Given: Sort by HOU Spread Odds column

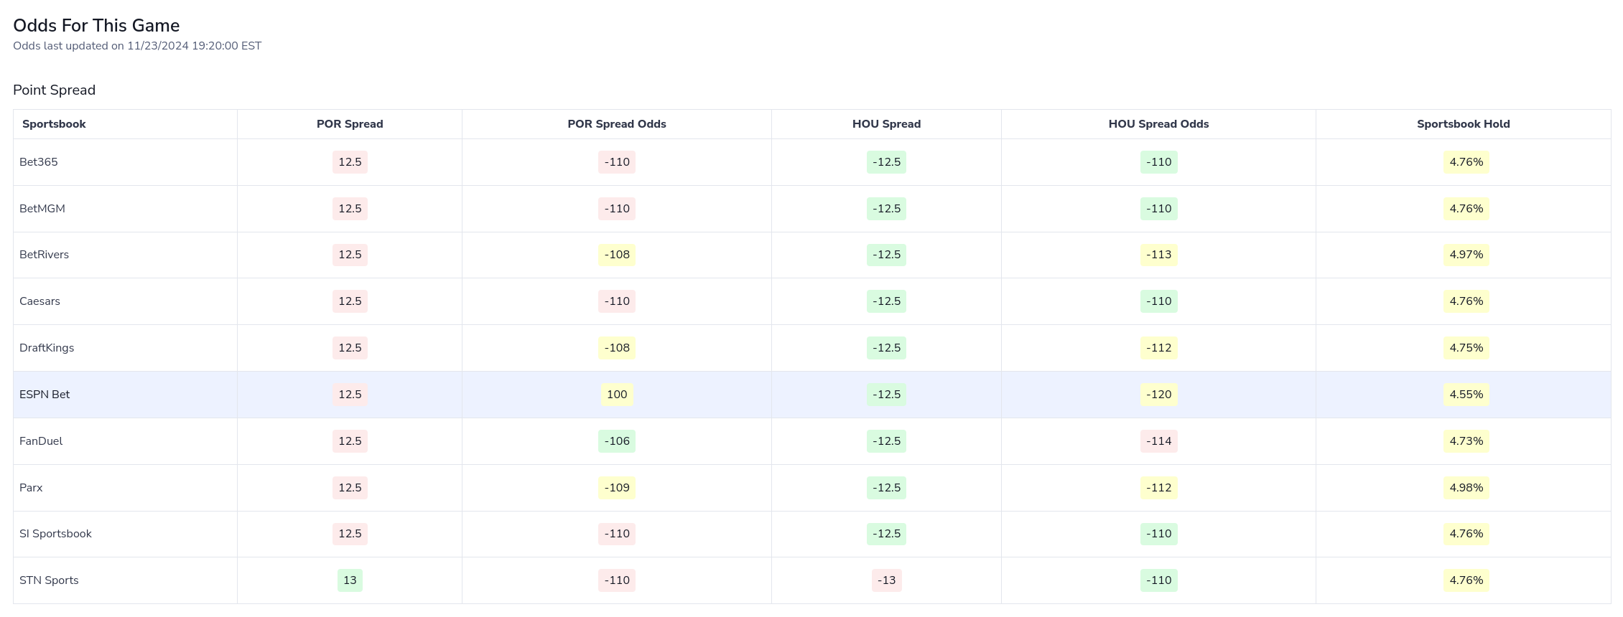Looking at the screenshot, I should pyautogui.click(x=1158, y=123).
